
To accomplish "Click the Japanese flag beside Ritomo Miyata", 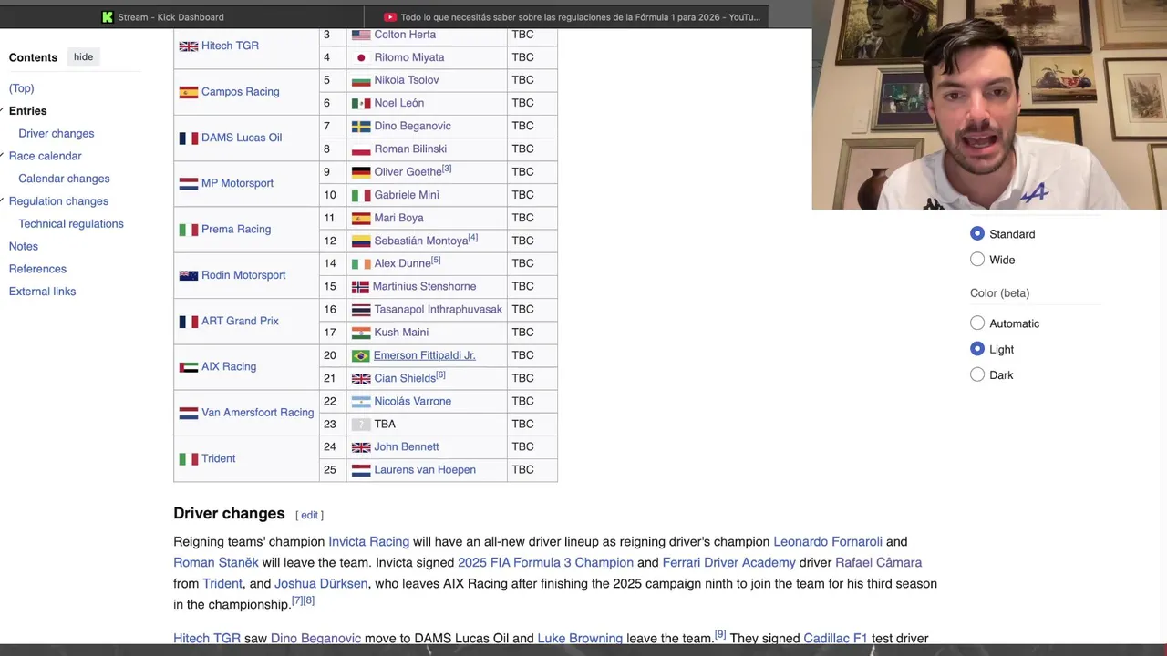I will pos(361,57).
